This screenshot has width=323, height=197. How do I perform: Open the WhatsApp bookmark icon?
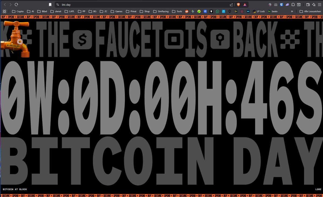[x=217, y=11]
